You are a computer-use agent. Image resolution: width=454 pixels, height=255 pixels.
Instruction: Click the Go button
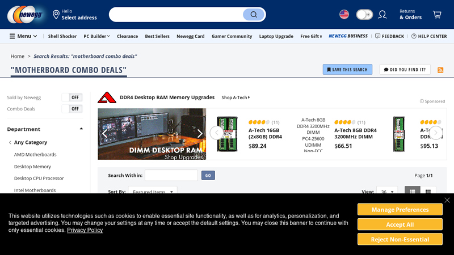pyautogui.click(x=208, y=176)
